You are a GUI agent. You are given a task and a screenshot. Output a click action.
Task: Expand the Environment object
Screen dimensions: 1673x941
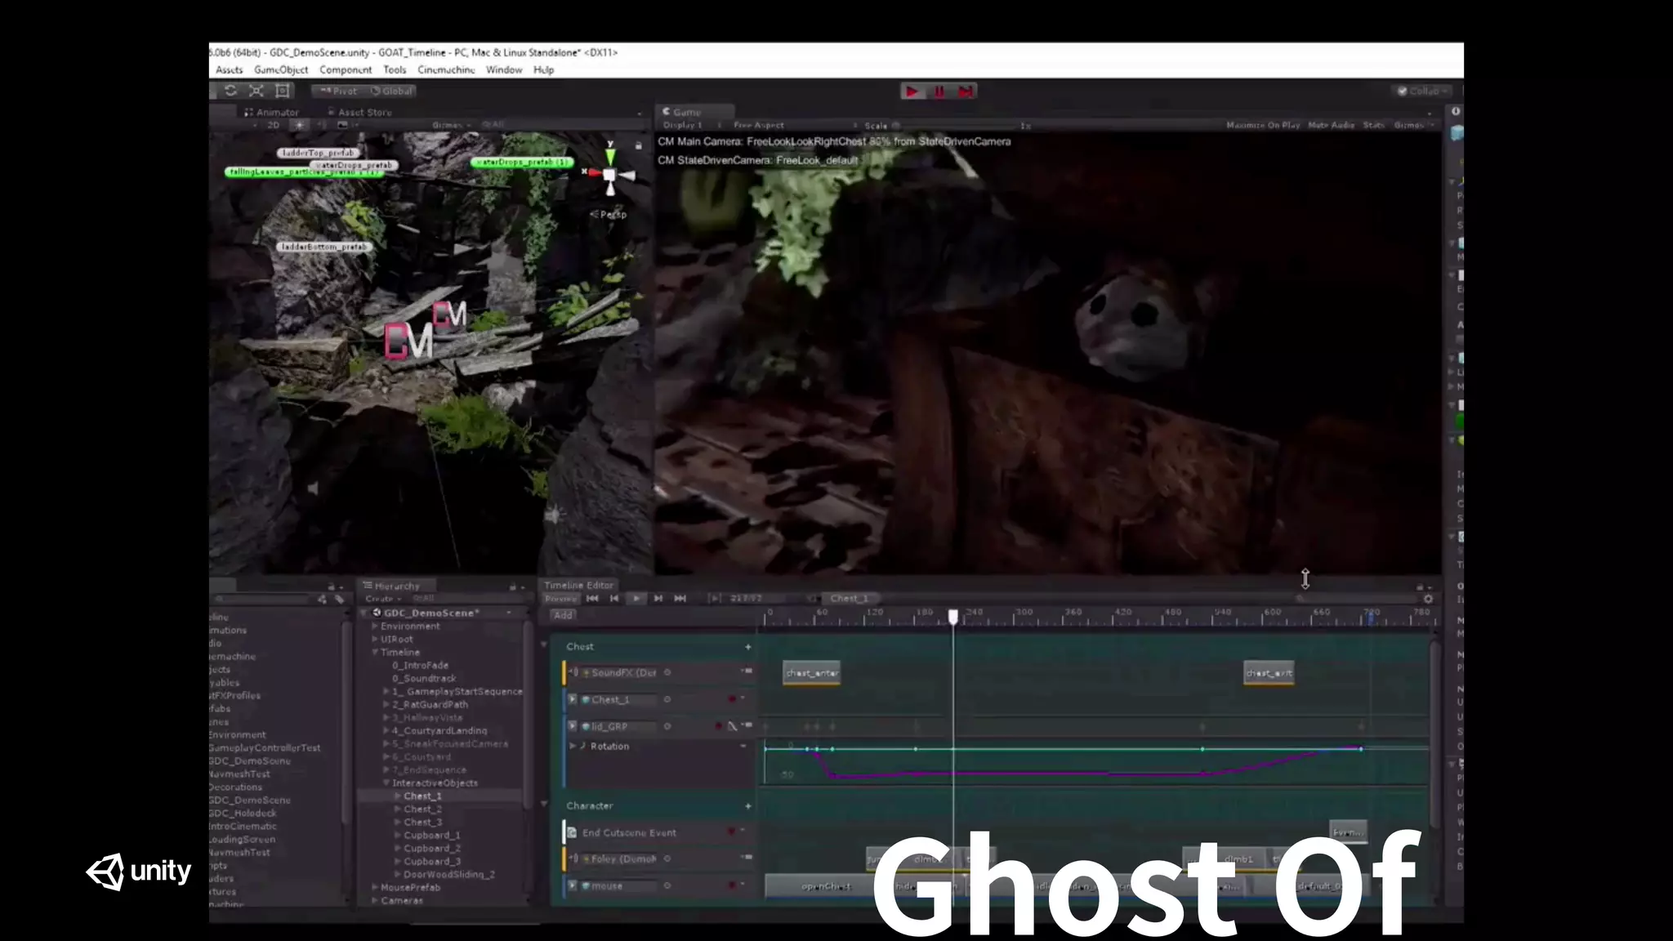click(375, 626)
